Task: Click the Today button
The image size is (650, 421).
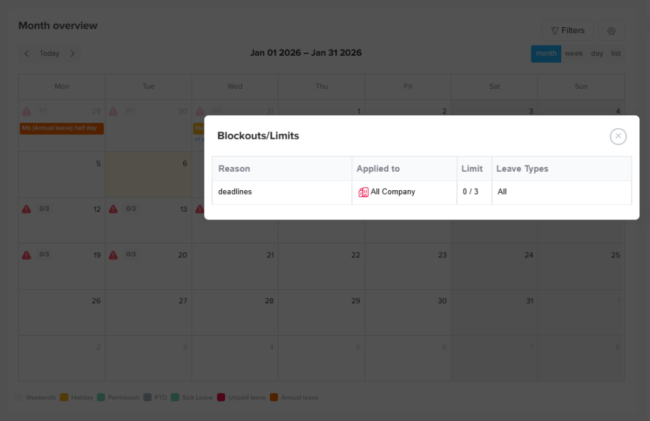Action: [x=50, y=54]
